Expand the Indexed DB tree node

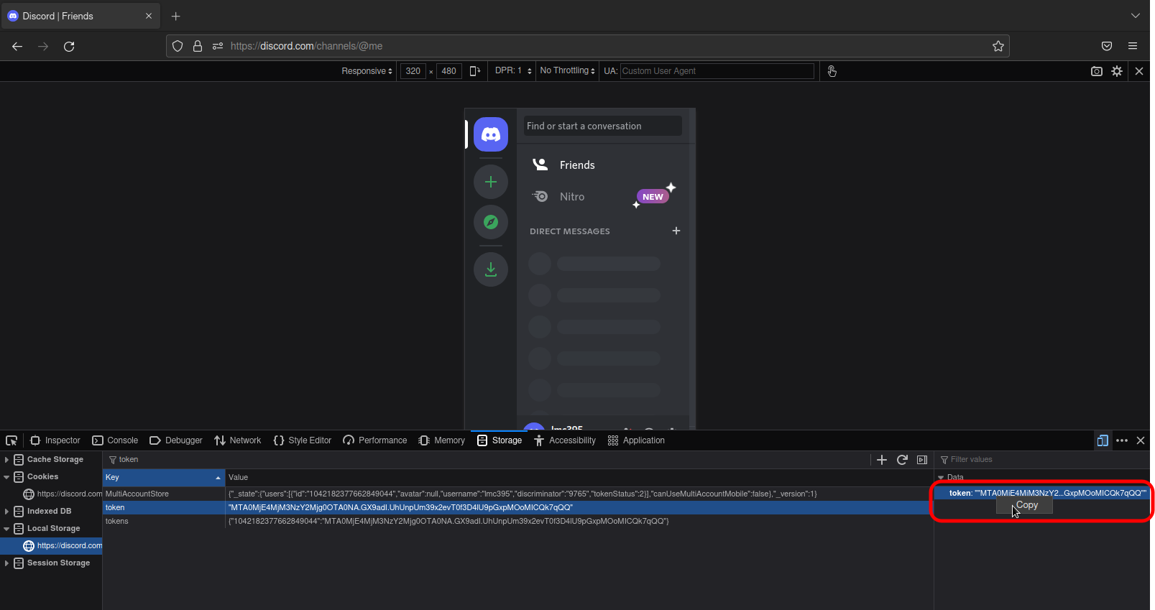(x=6, y=512)
